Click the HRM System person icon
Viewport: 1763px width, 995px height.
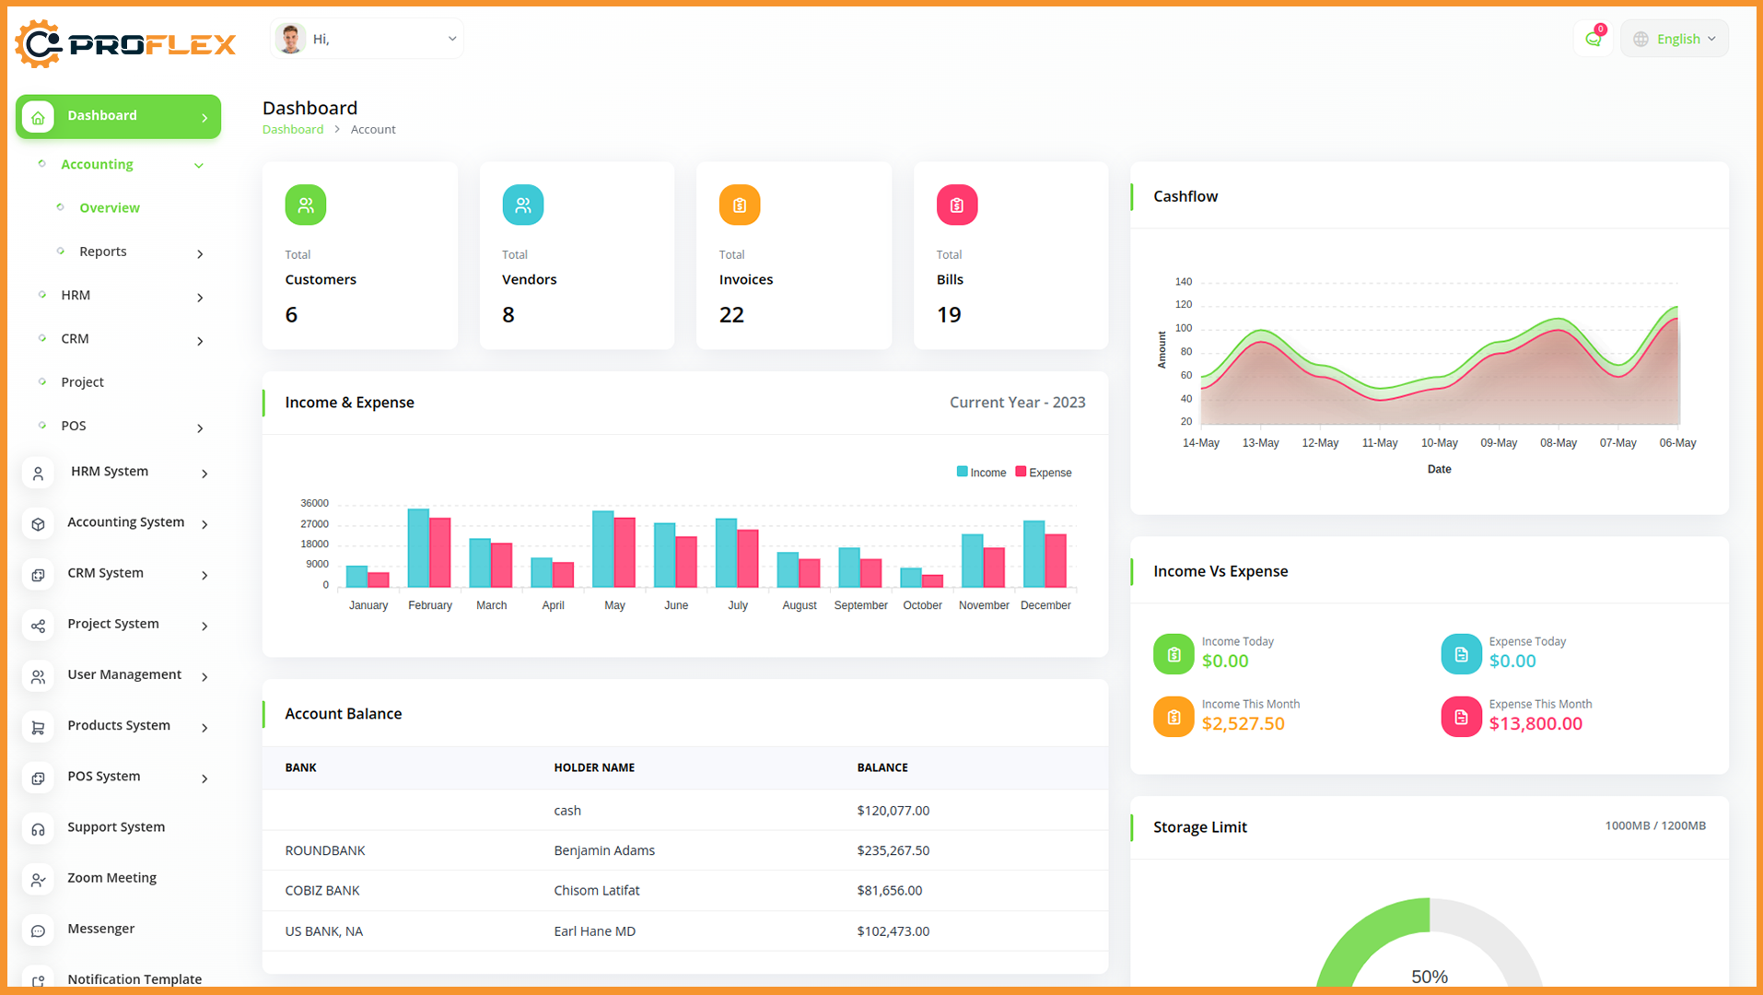click(38, 474)
